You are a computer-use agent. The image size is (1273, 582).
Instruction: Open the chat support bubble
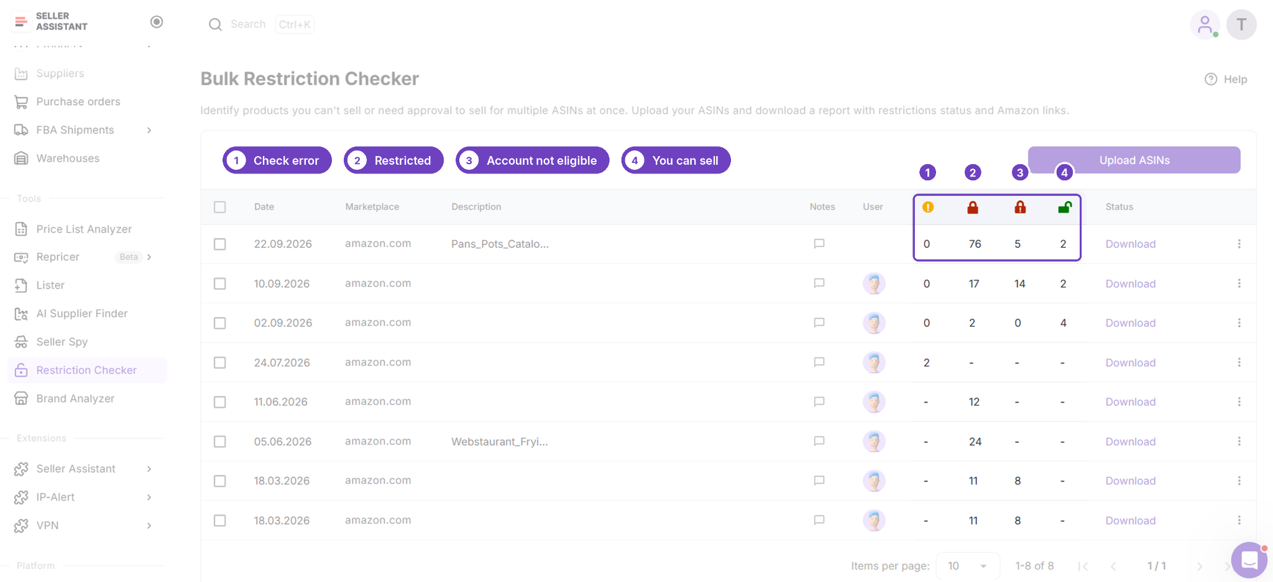tap(1249, 560)
